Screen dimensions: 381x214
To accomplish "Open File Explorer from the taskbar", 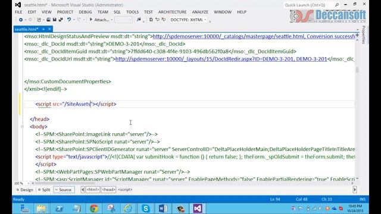I will pyautogui.click(x=41, y=209).
